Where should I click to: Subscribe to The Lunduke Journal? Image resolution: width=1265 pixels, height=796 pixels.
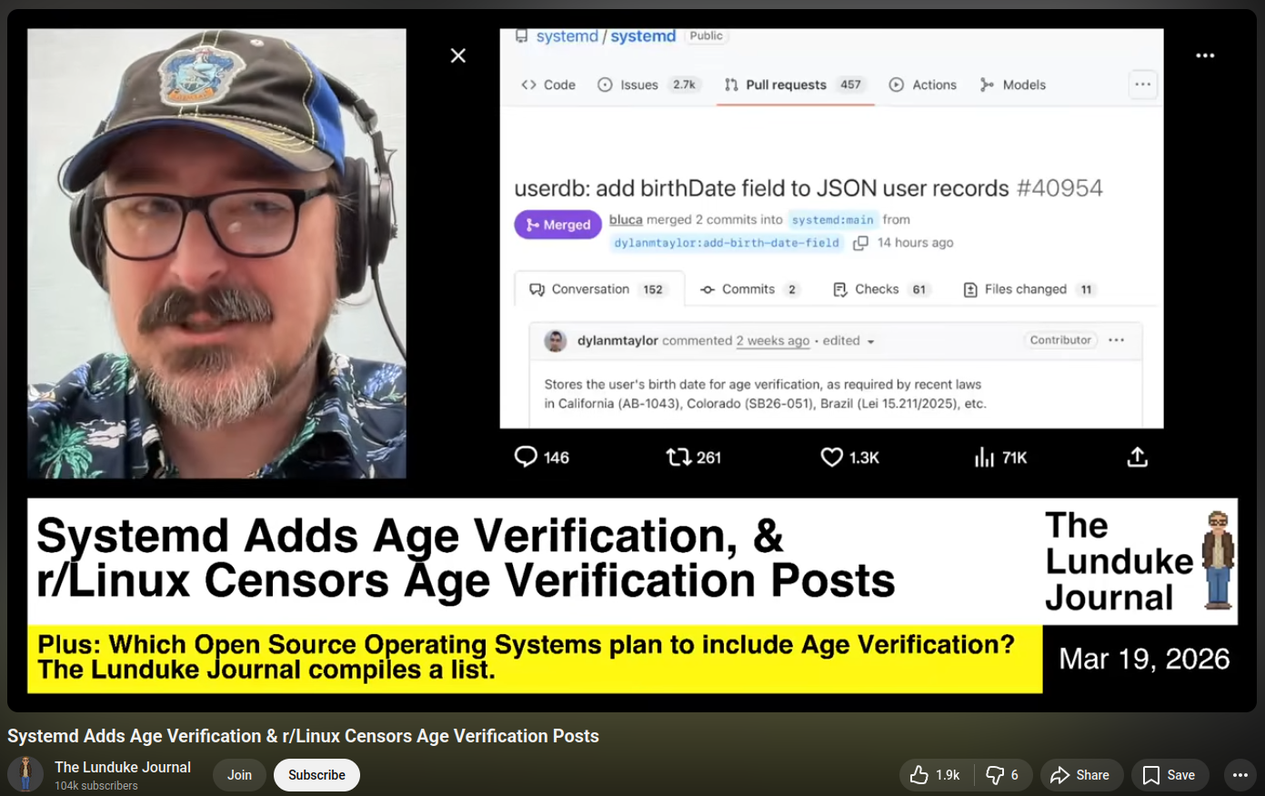coord(316,775)
